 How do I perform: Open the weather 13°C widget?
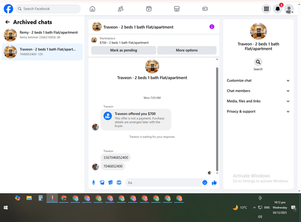(x=240, y=208)
